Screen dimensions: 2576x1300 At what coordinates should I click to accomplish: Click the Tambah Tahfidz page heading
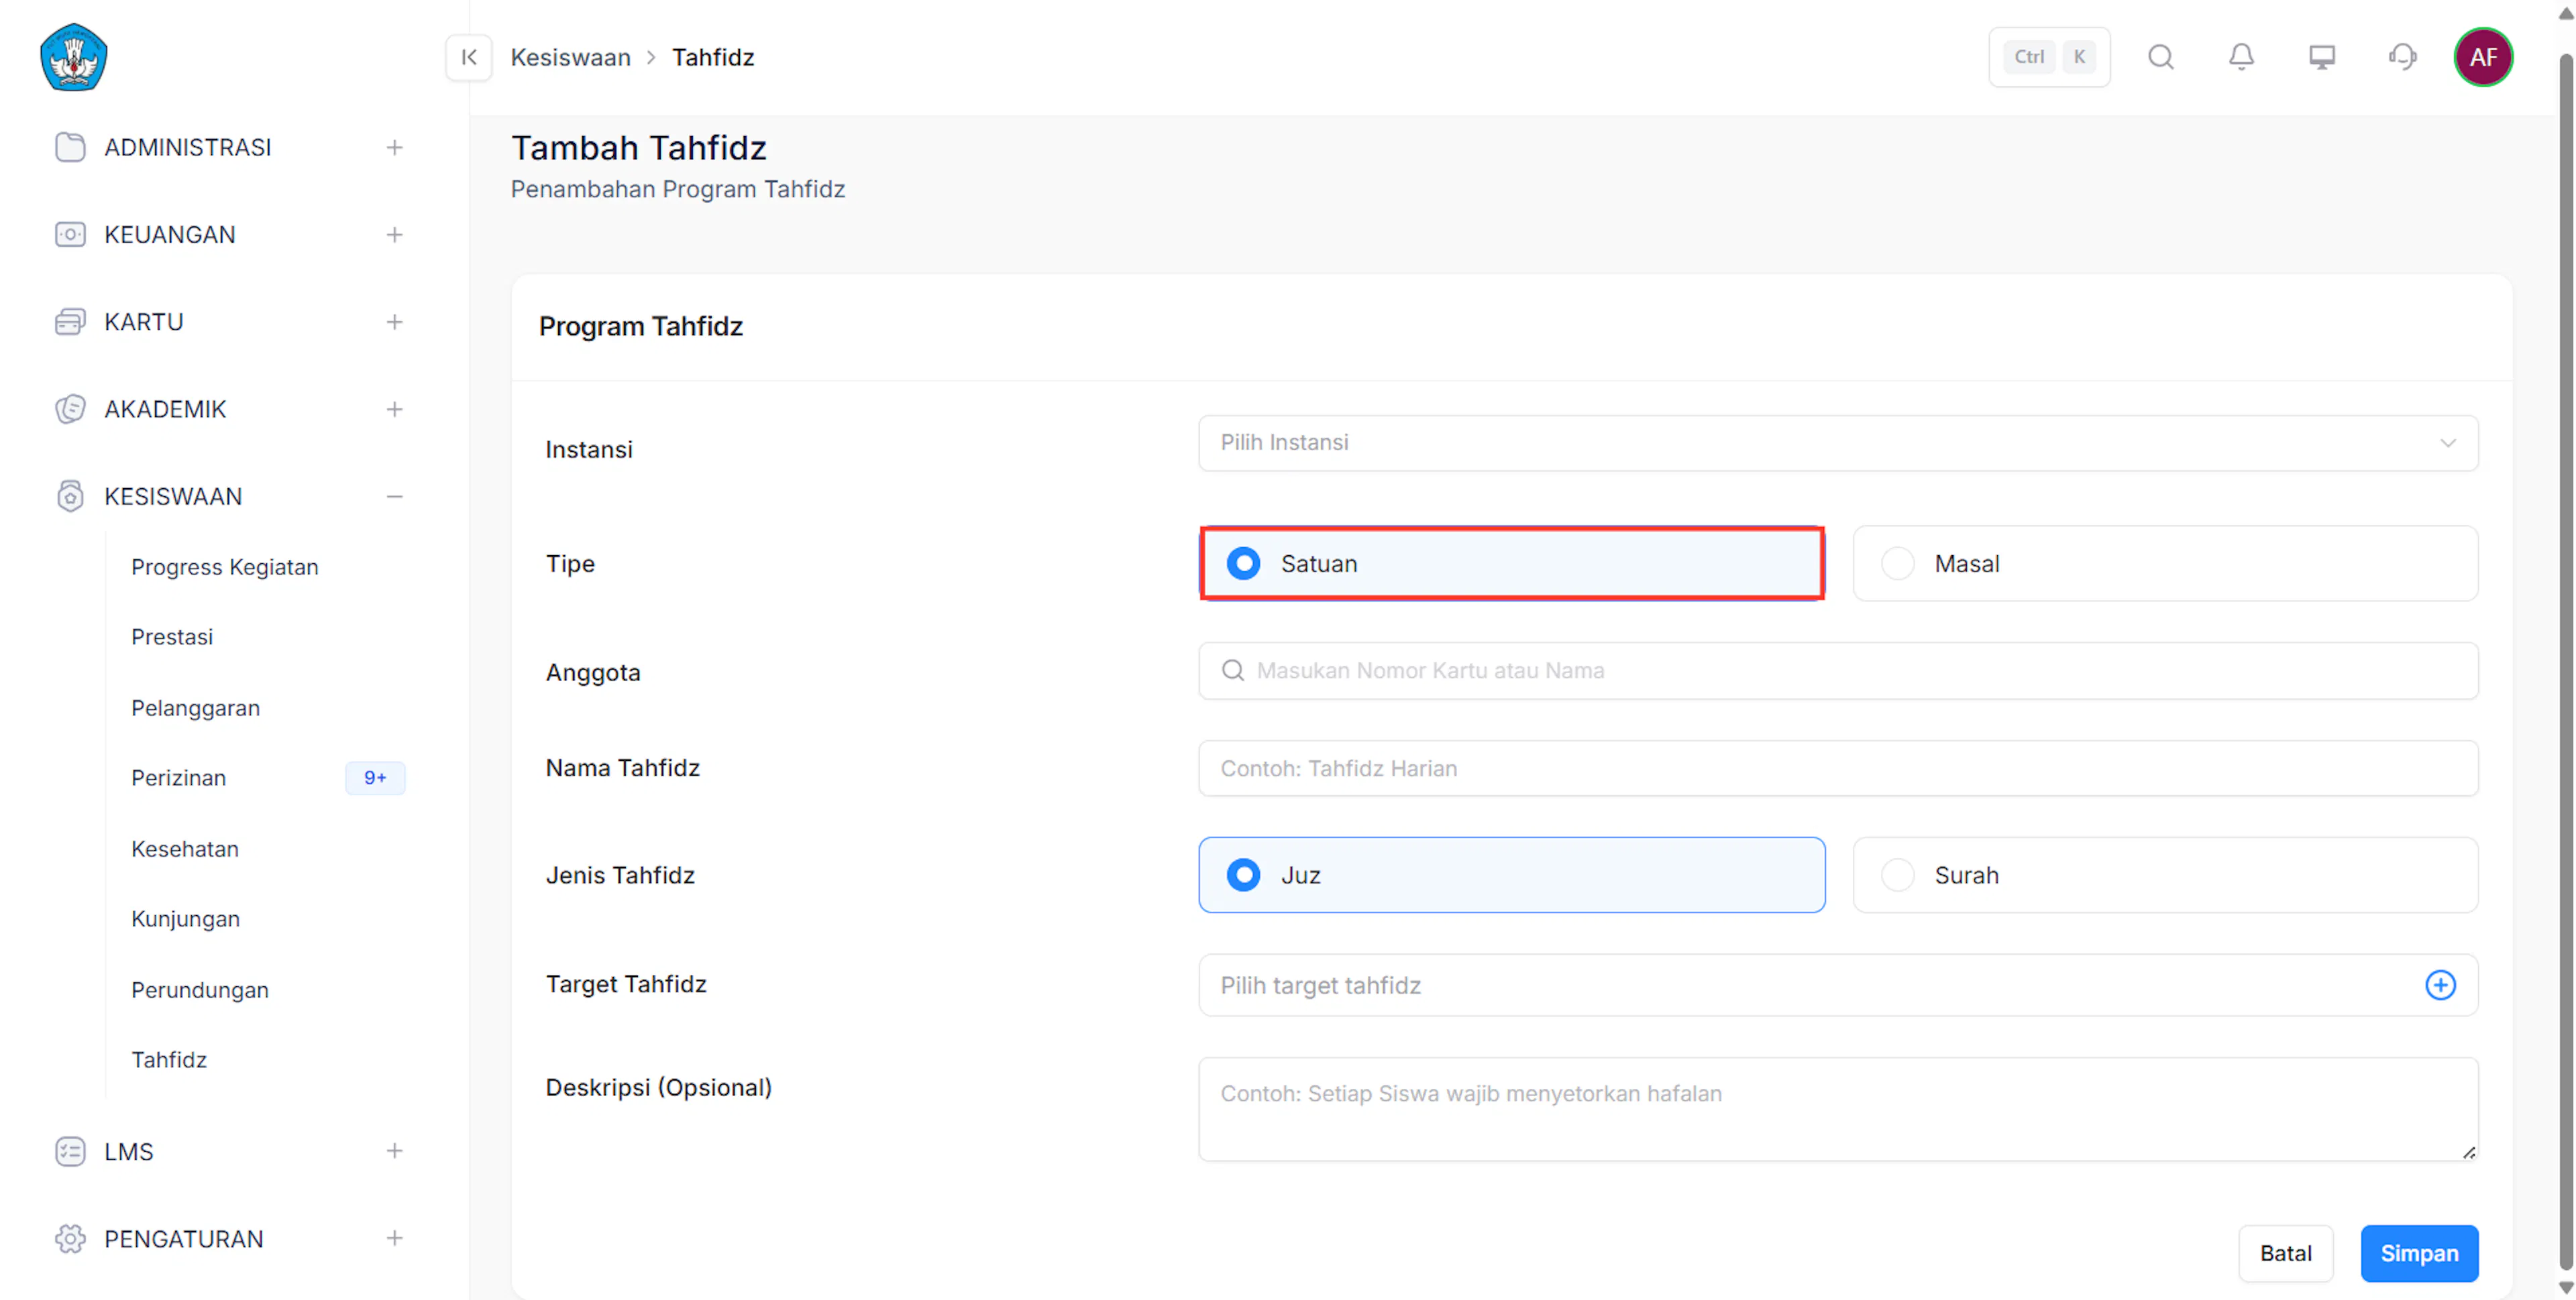coord(639,147)
